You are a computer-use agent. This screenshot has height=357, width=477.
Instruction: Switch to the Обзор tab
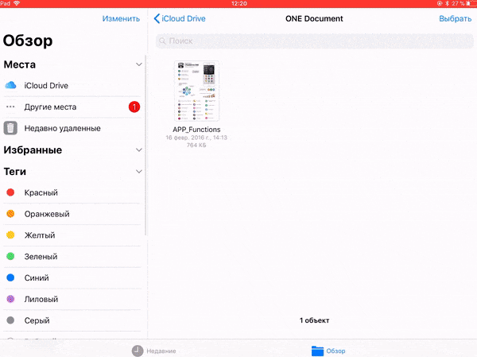(x=328, y=351)
